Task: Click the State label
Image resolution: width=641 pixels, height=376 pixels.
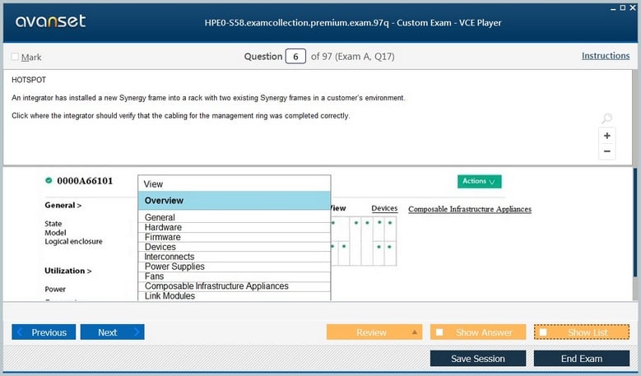Action: pyautogui.click(x=53, y=224)
